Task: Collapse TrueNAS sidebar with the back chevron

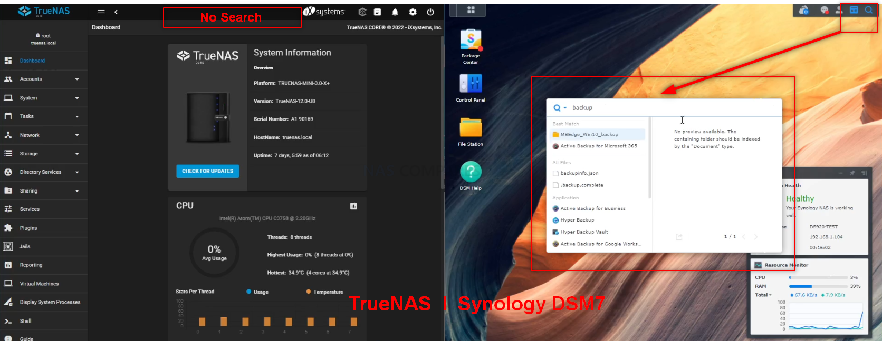Action: coord(116,12)
